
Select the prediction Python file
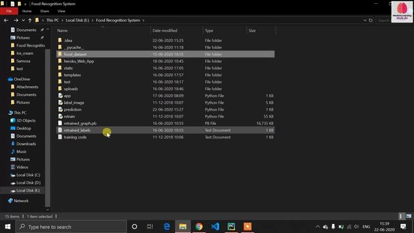(166, 109)
